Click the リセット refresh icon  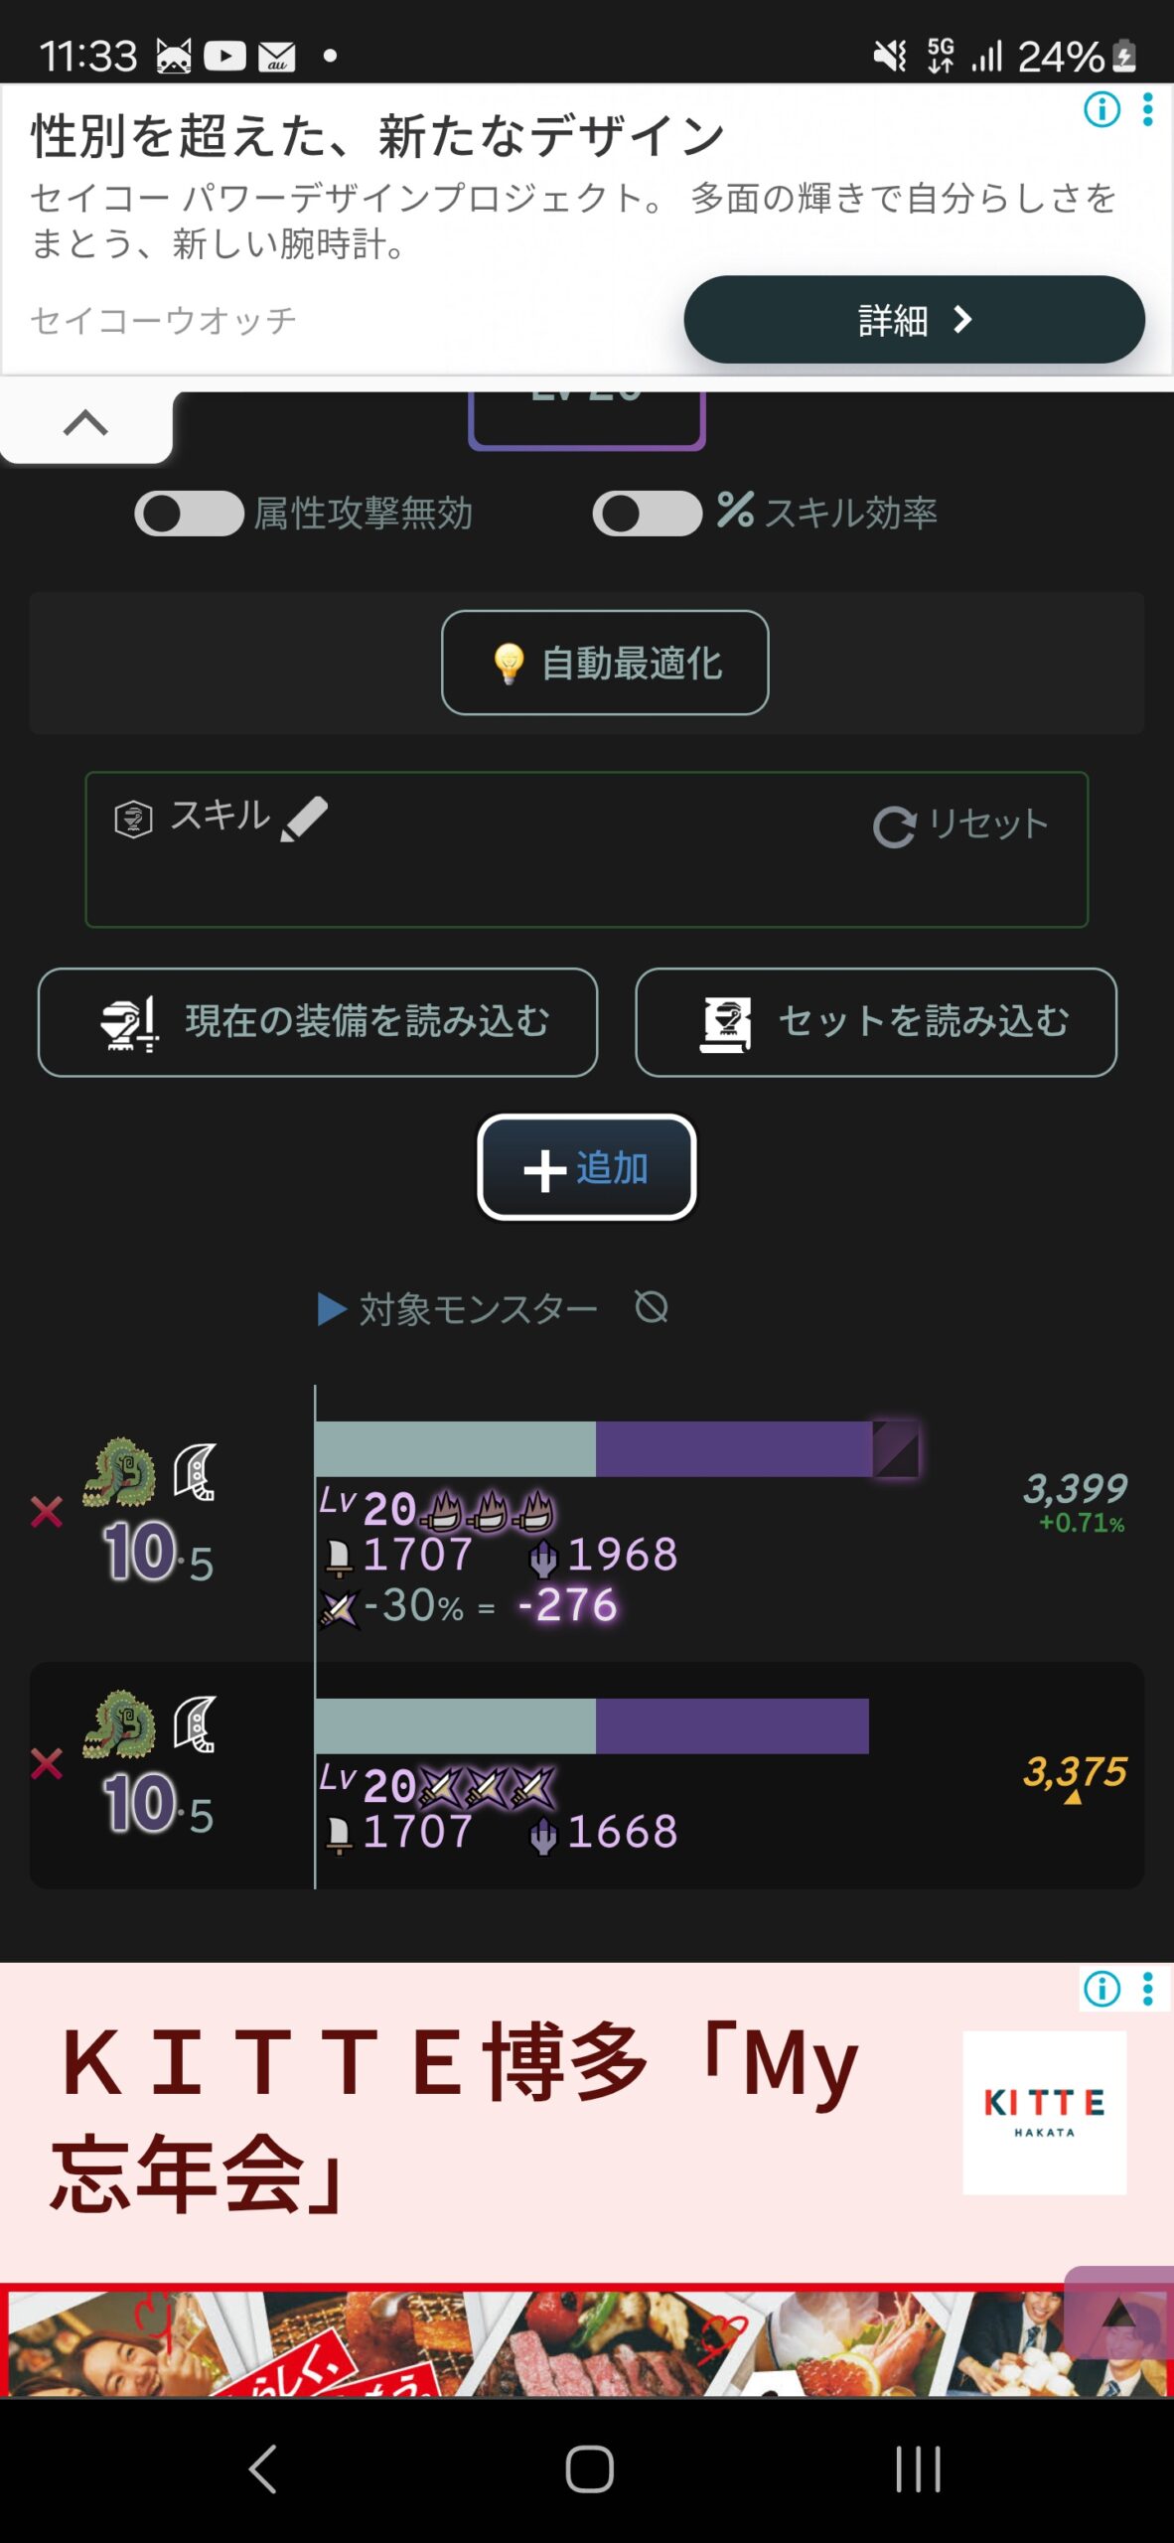[894, 826]
